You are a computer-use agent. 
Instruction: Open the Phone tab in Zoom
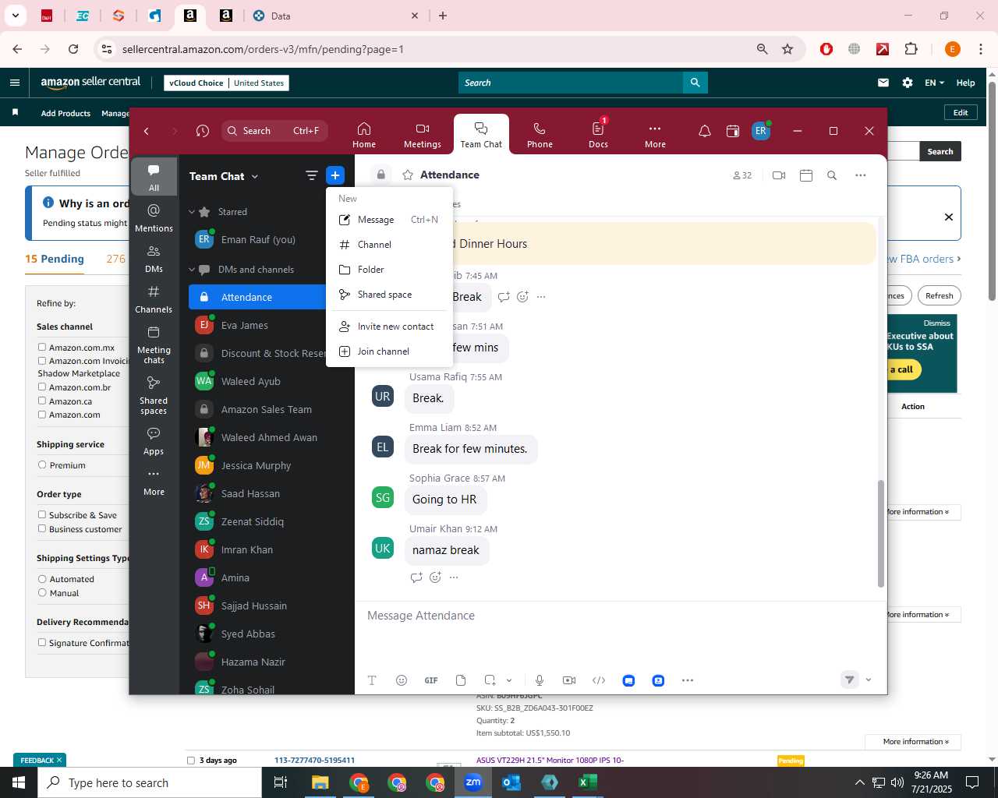click(x=540, y=135)
